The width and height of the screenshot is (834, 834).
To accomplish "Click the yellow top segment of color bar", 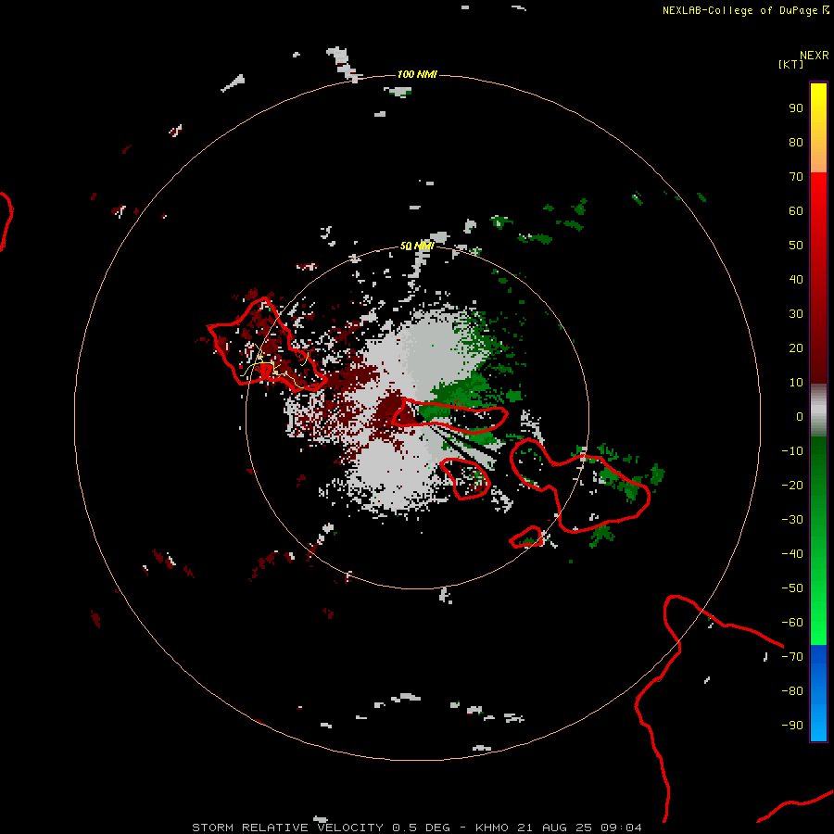I will pyautogui.click(x=818, y=128).
